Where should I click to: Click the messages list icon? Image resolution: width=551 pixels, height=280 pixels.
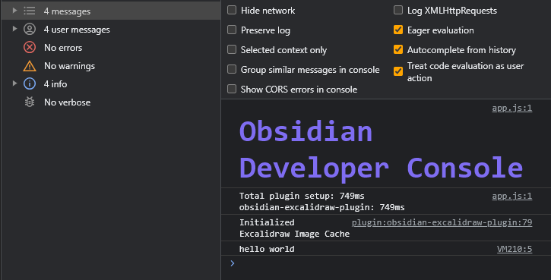pyautogui.click(x=30, y=11)
